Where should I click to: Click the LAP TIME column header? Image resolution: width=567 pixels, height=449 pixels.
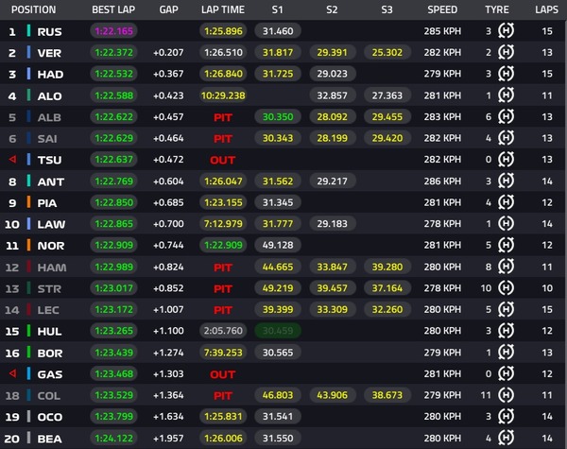tap(222, 10)
